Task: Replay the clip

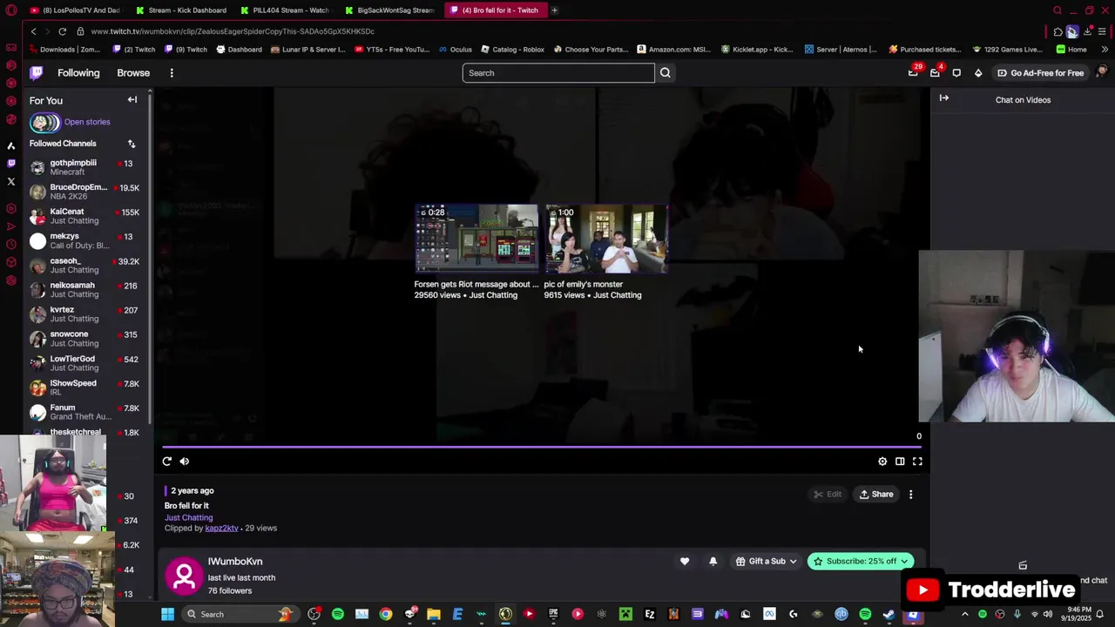Action: point(167,462)
